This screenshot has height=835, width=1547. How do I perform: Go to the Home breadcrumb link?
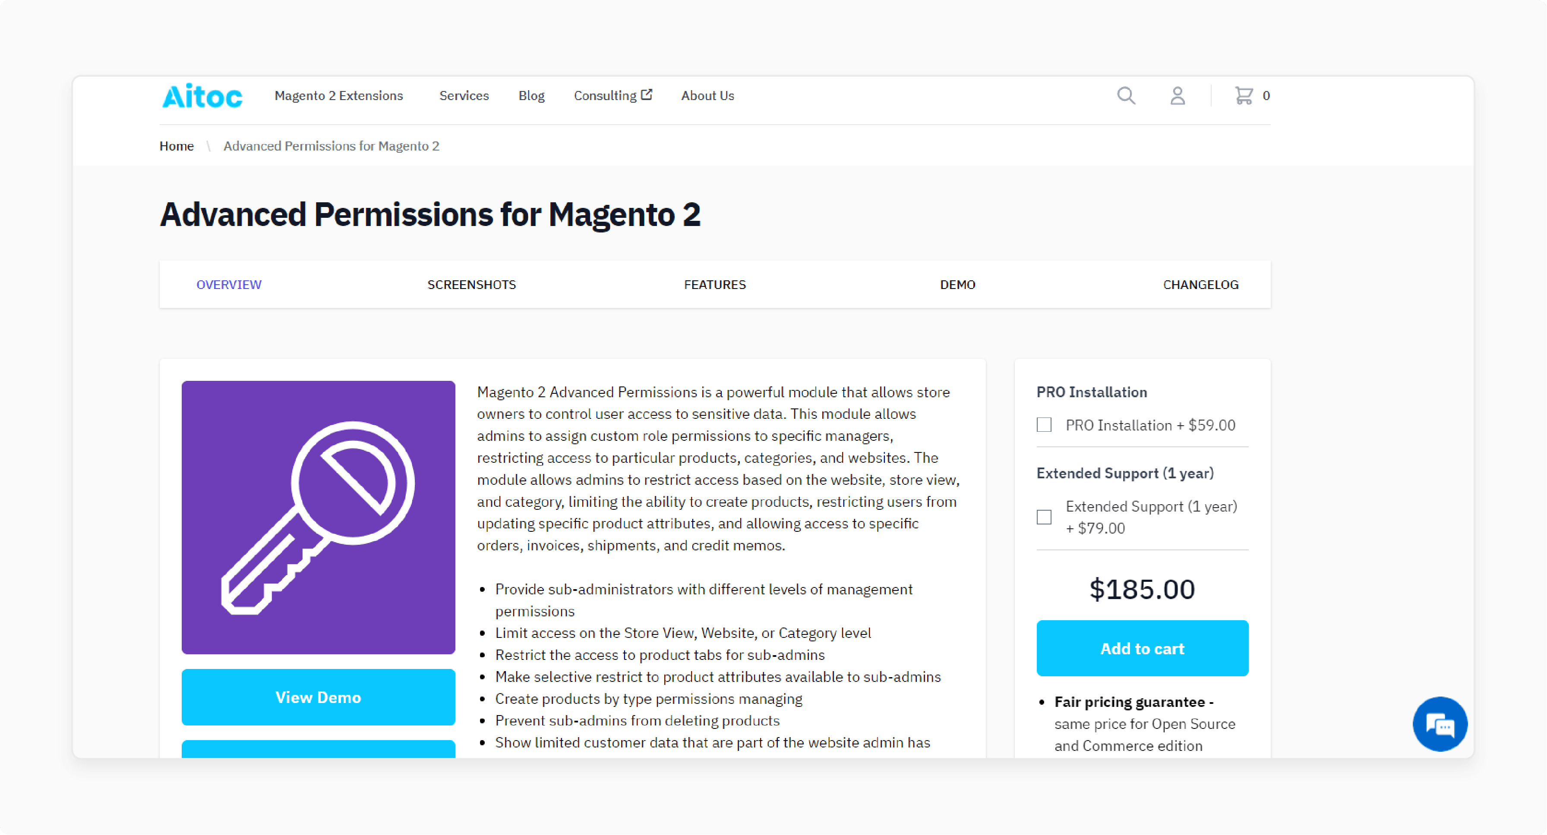177,146
